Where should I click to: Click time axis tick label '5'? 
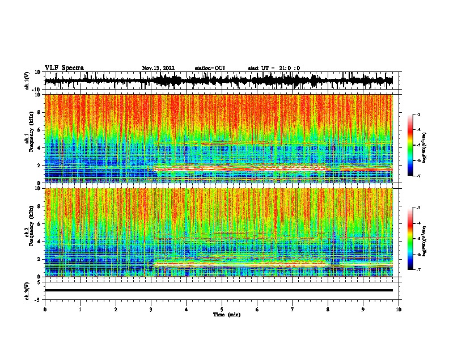tap(222, 310)
